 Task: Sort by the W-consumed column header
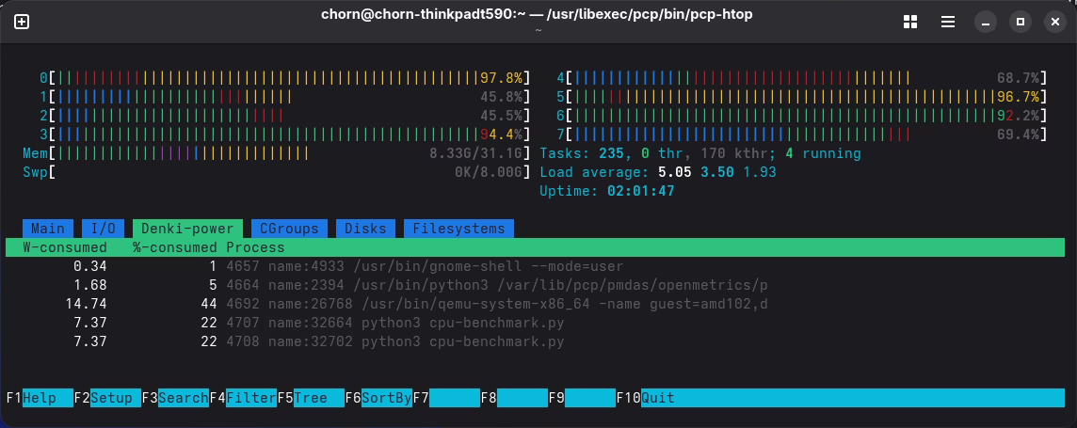click(x=65, y=246)
